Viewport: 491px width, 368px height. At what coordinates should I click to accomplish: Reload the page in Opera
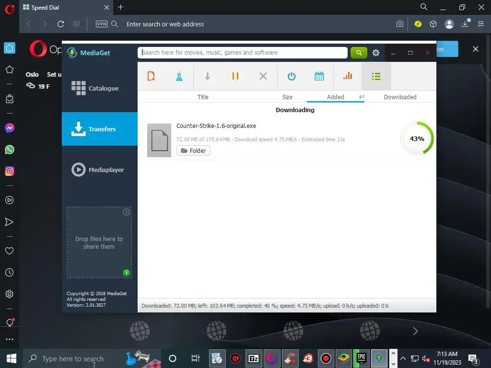pos(61,24)
